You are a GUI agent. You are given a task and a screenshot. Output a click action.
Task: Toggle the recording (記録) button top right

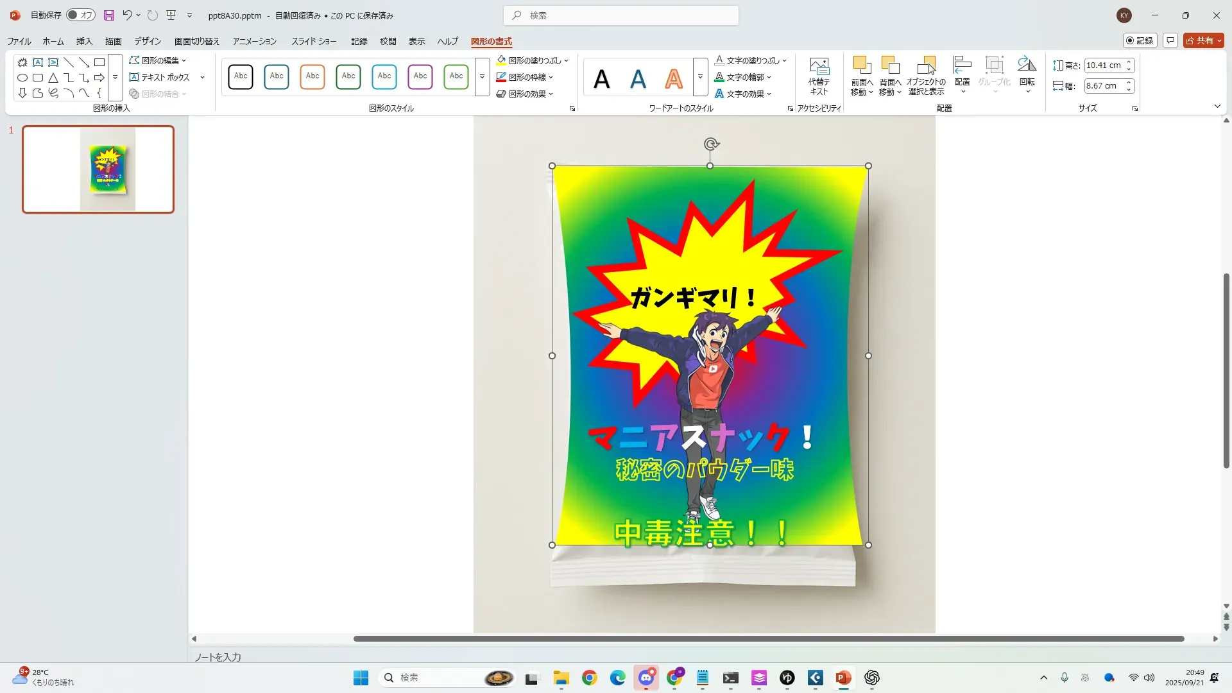point(1140,40)
